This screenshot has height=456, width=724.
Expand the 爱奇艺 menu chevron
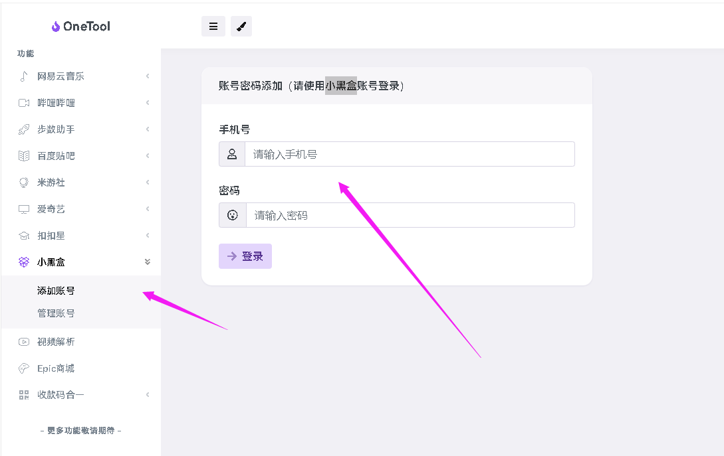(x=148, y=209)
